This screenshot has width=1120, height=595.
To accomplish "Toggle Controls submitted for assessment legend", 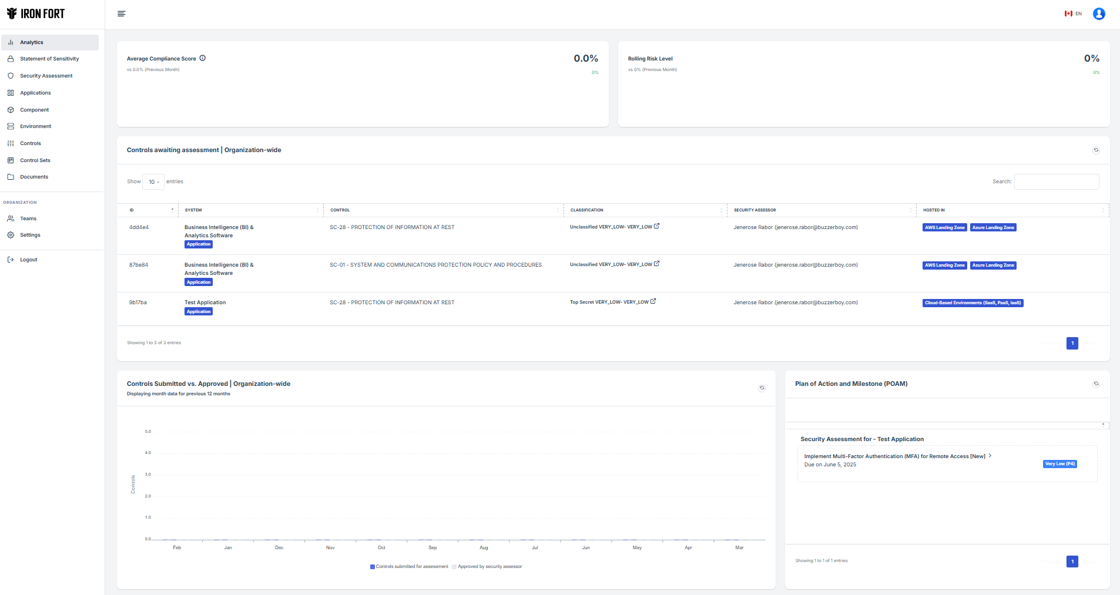I will pyautogui.click(x=409, y=567).
